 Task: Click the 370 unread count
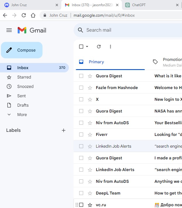point(62,68)
